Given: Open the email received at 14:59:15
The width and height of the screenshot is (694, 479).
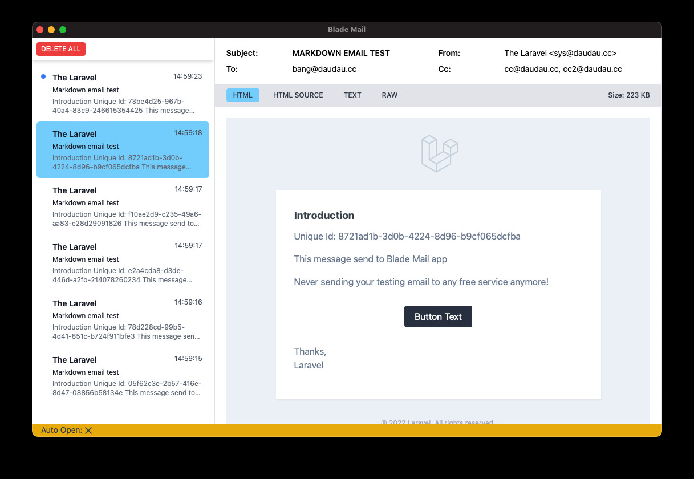Looking at the screenshot, I should (x=123, y=375).
